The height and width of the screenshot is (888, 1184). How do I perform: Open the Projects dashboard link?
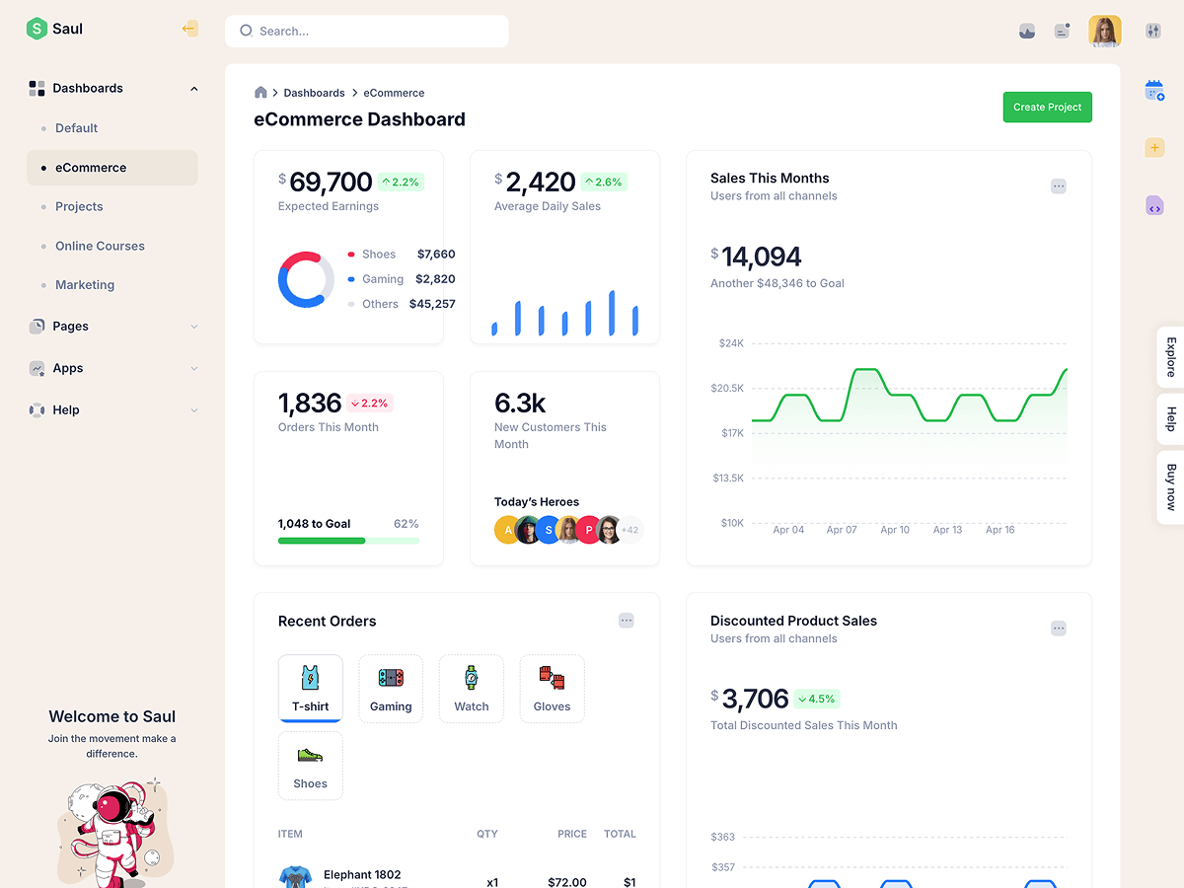click(79, 207)
